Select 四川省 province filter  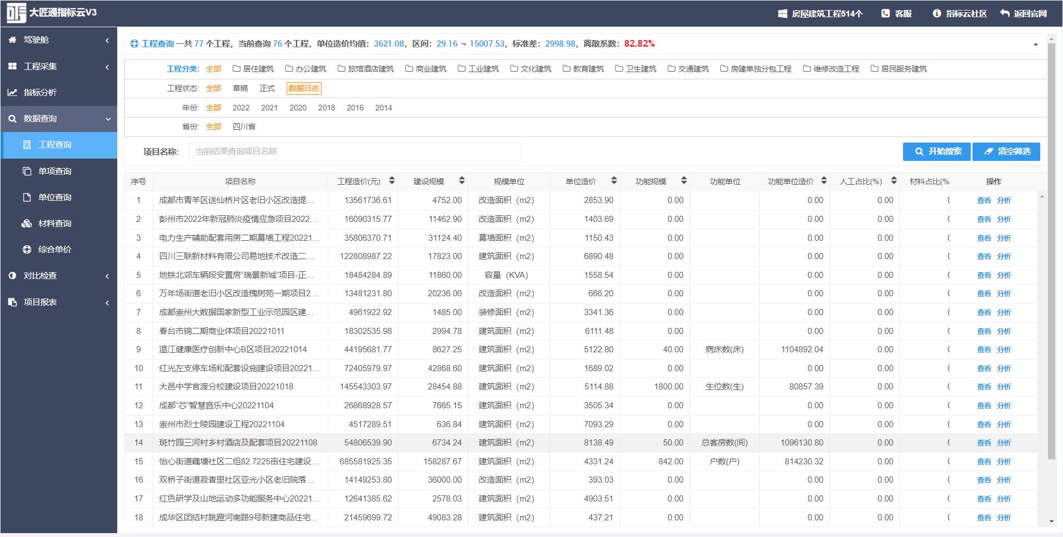[x=244, y=126]
